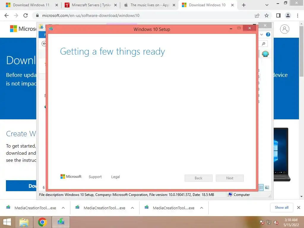The height and width of the screenshot is (228, 304).
Task: Bookmark this page with star icon
Action: (x=267, y=15)
